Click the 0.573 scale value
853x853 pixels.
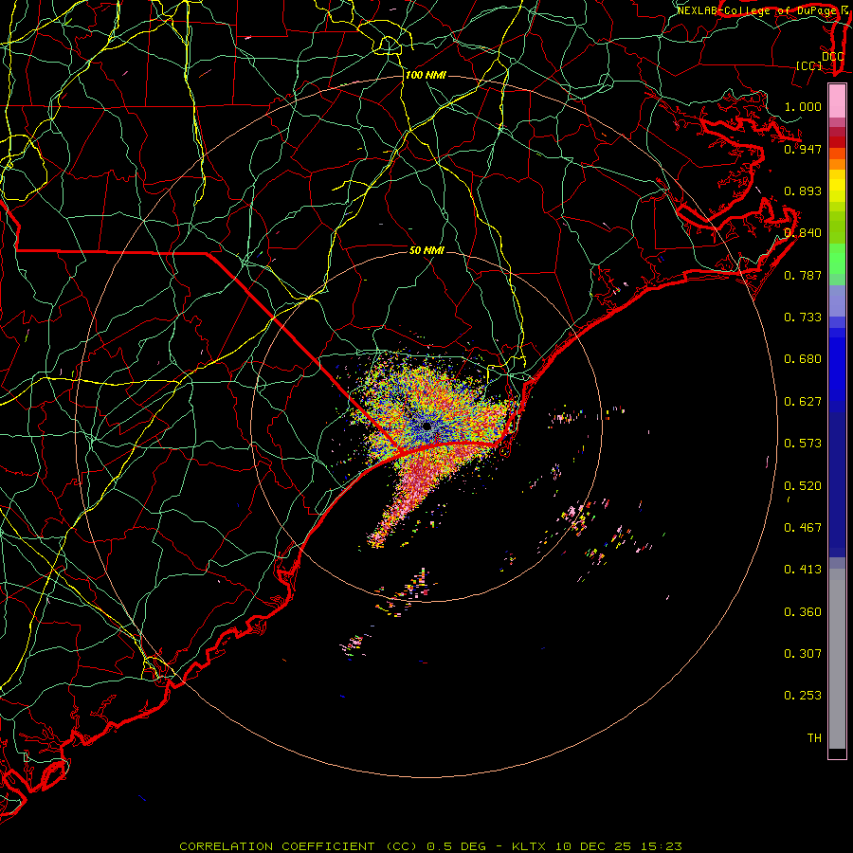[x=803, y=444]
